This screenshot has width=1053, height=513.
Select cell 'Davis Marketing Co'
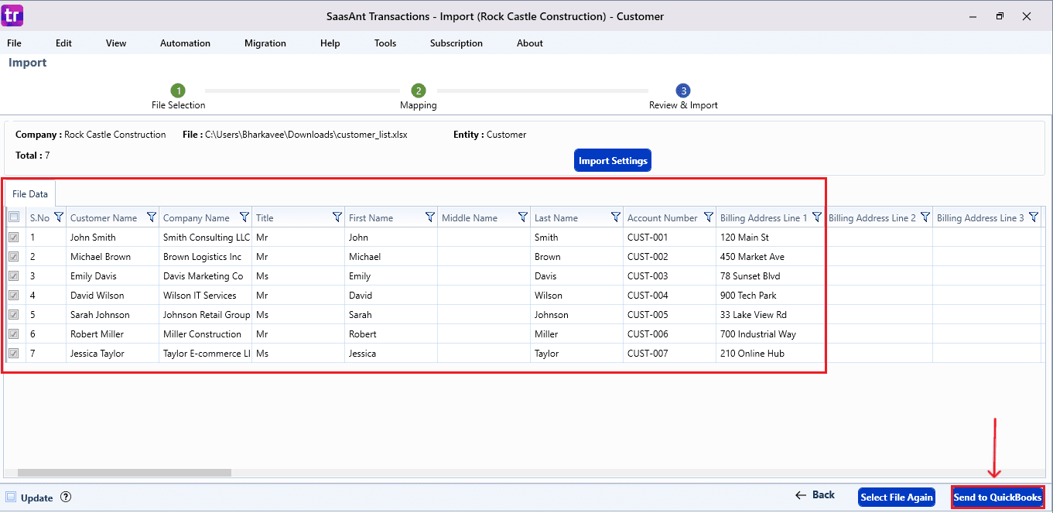206,276
